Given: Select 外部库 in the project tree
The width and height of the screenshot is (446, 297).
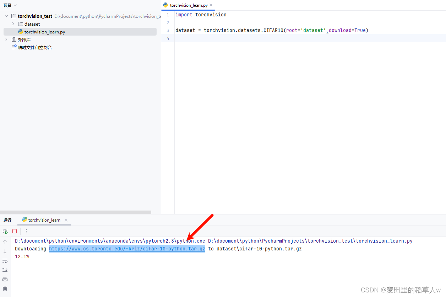Looking at the screenshot, I should 24,39.
